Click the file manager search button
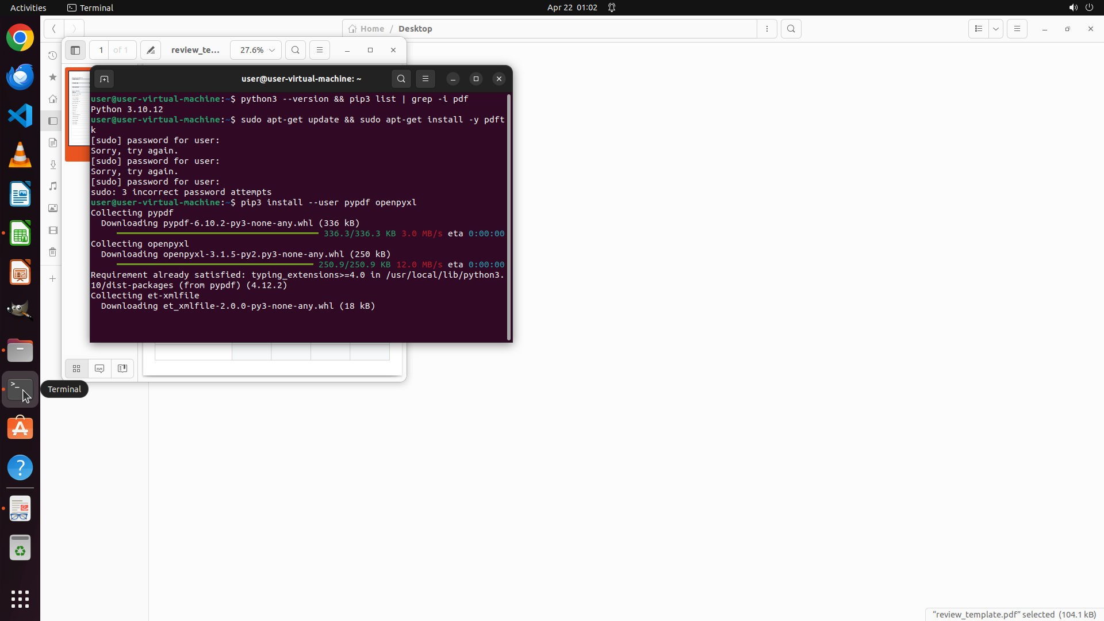The height and width of the screenshot is (621, 1104). [x=791, y=29]
